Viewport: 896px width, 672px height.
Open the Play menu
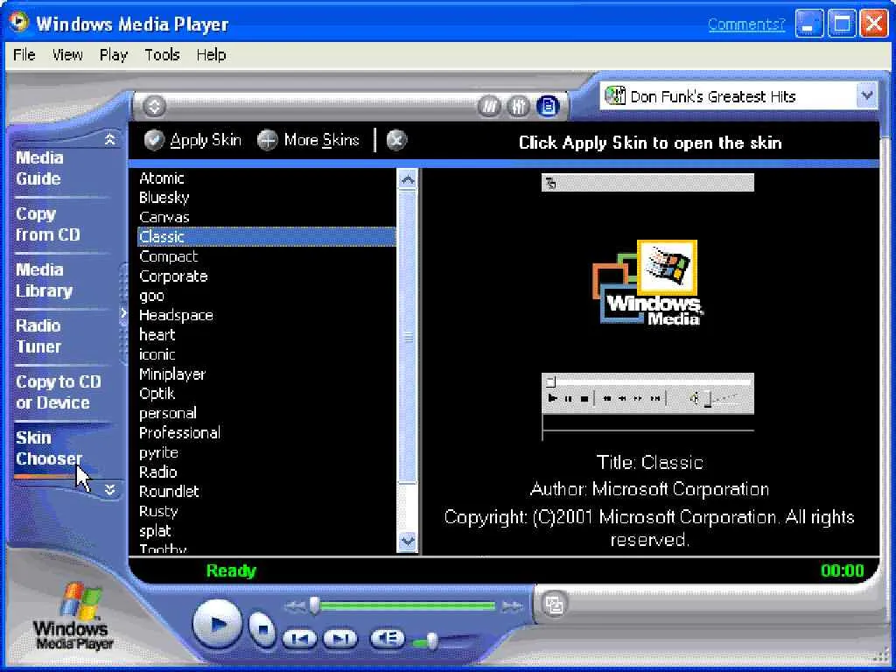113,55
